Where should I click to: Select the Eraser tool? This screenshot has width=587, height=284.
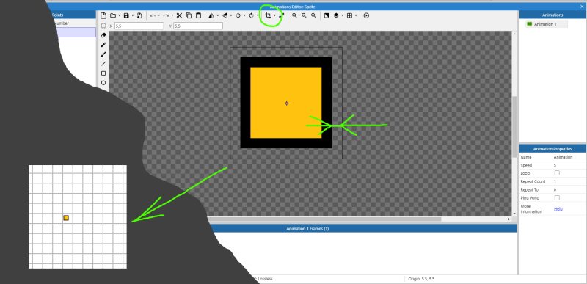pos(103,35)
